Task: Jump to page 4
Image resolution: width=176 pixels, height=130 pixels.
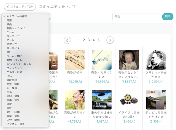Action: click(94, 40)
